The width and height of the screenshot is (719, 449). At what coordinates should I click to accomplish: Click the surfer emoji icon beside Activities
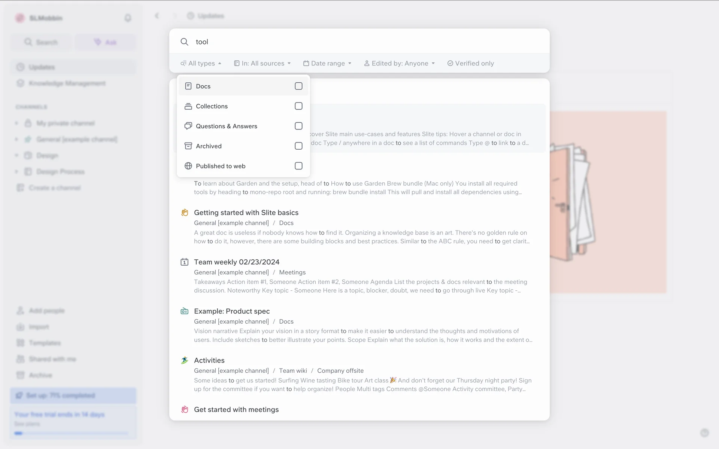pos(185,360)
